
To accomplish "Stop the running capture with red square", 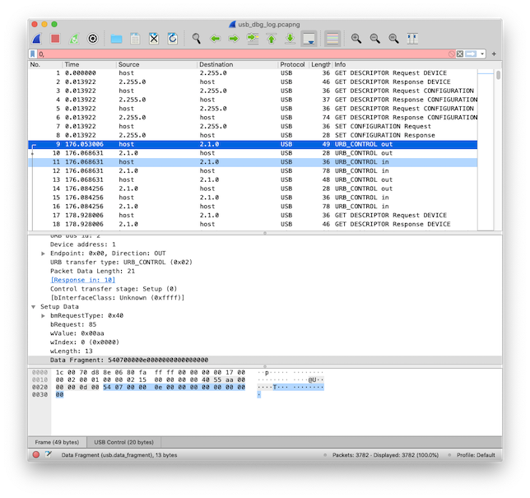I will pyautogui.click(x=55, y=39).
